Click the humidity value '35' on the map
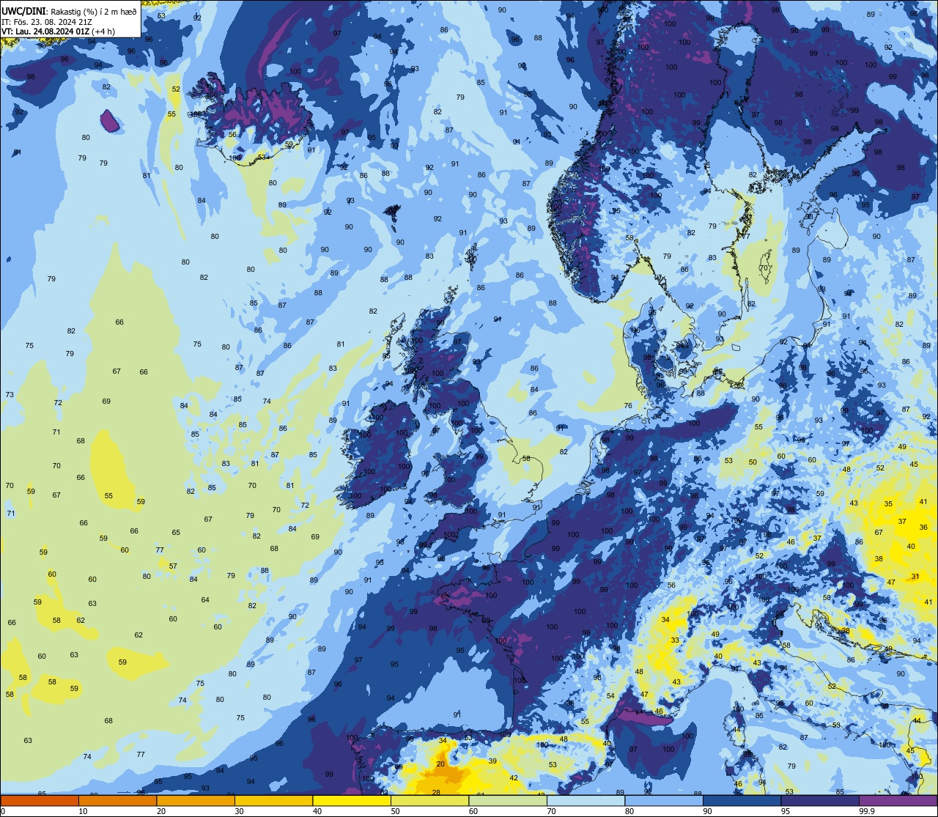Image resolution: width=938 pixels, height=817 pixels. click(x=888, y=504)
